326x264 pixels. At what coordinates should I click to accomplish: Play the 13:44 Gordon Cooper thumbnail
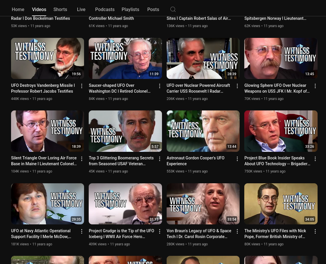click(203, 131)
